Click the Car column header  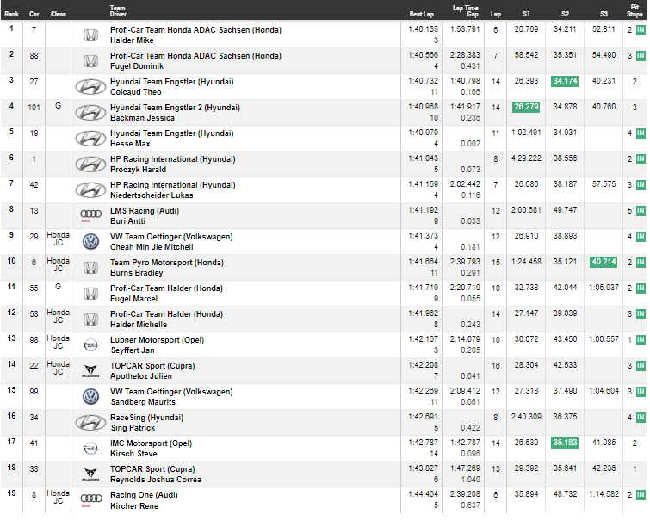[34, 14]
